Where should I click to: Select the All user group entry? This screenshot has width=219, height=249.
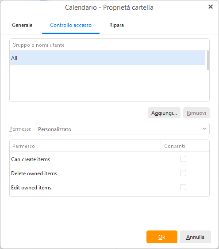click(x=107, y=58)
